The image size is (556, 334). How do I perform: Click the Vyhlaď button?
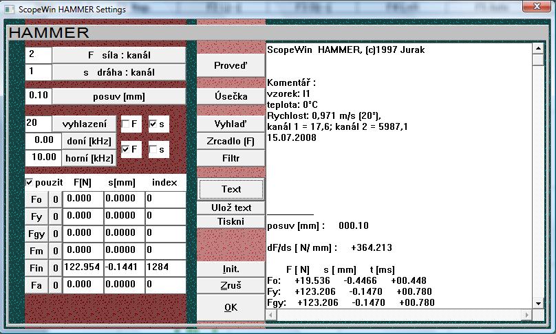(x=231, y=124)
